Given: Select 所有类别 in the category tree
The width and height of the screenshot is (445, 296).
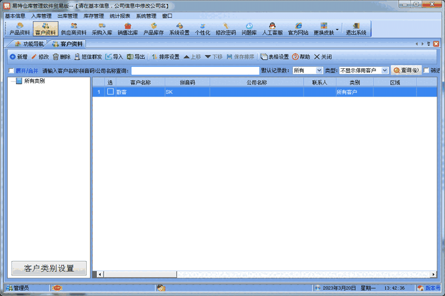Looking at the screenshot, I should pyautogui.click(x=34, y=81).
